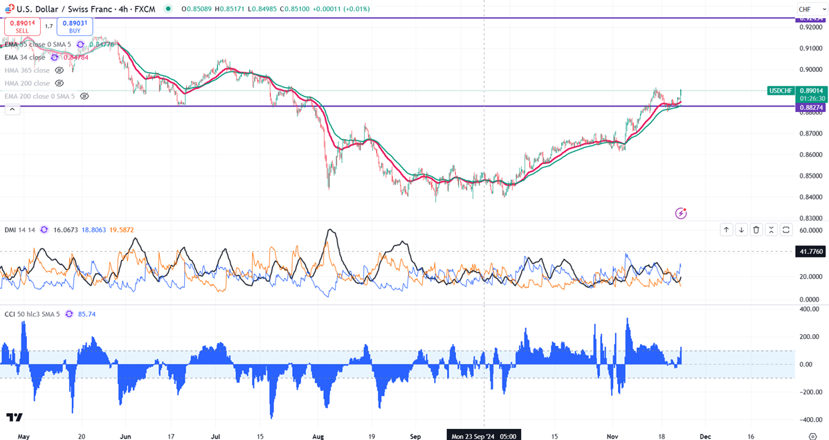Click the TradingView logo
Screen dimensions: 829x440
coord(15,417)
